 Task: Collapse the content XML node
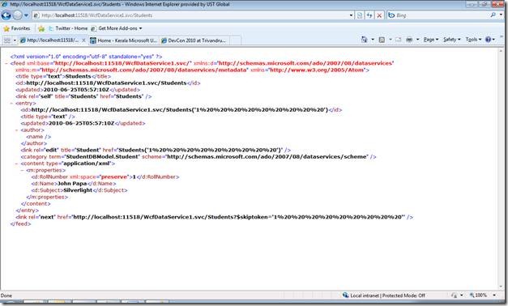(x=17, y=164)
